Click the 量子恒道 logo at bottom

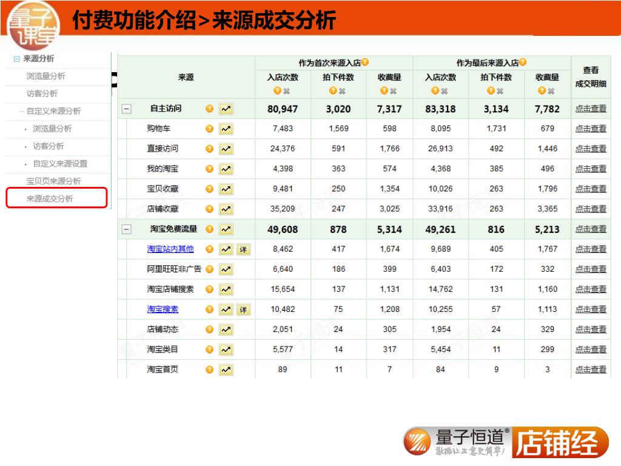coord(455,442)
